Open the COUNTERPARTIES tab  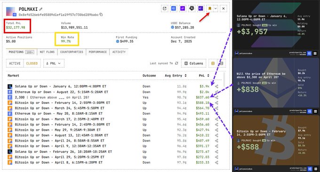coord(72,52)
